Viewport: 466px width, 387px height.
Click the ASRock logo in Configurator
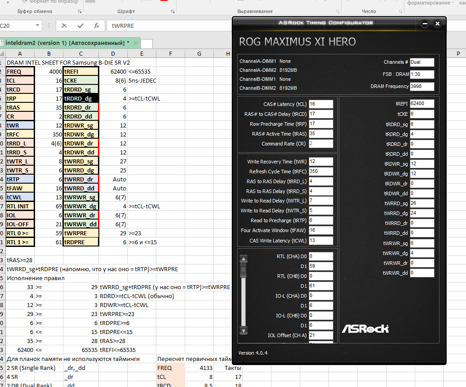click(365, 329)
